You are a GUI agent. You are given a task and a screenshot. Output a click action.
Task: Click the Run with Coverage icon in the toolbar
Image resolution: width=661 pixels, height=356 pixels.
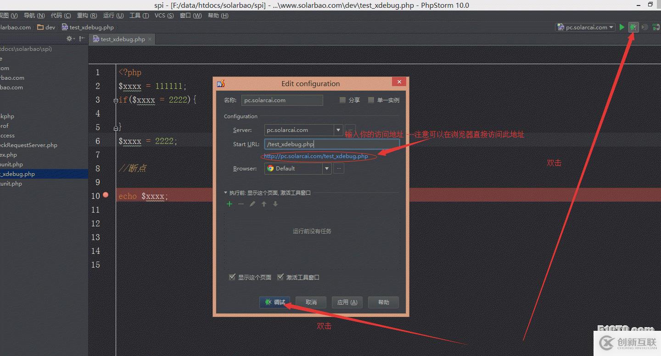tap(645, 27)
